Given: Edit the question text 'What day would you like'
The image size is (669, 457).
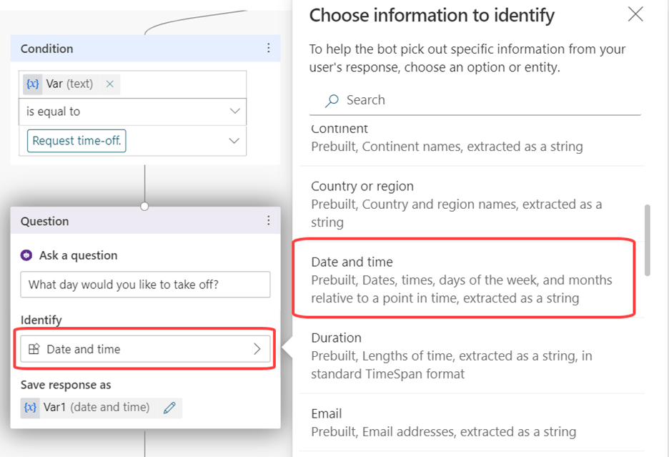Looking at the screenshot, I should point(145,285).
